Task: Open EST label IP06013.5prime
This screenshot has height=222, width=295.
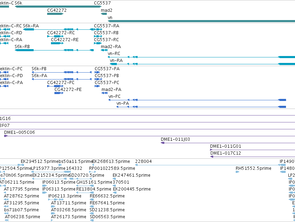Action: pos(59,182)
